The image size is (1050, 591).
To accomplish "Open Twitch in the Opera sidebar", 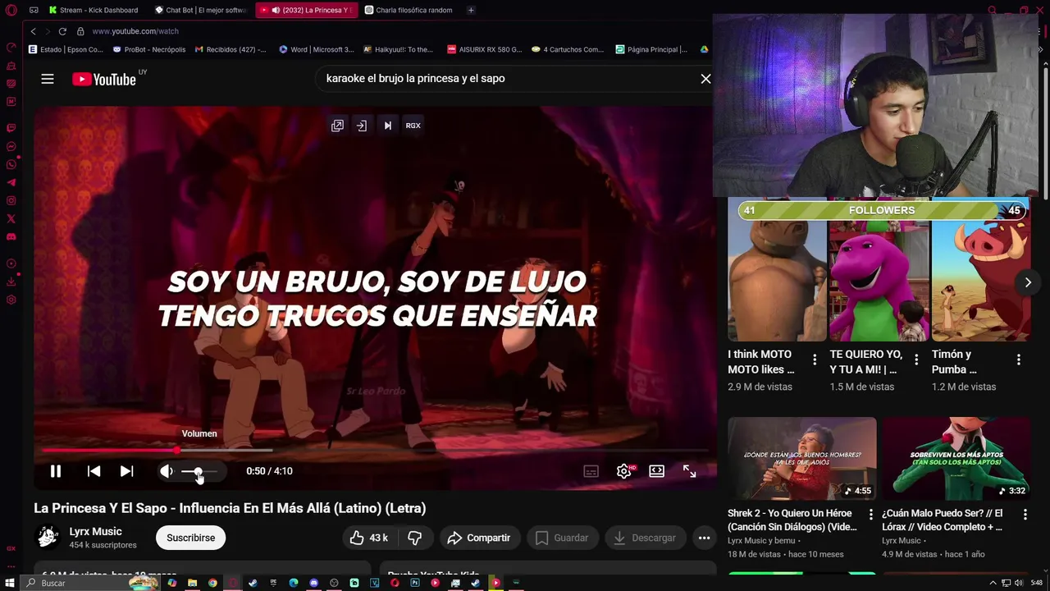I will (11, 129).
